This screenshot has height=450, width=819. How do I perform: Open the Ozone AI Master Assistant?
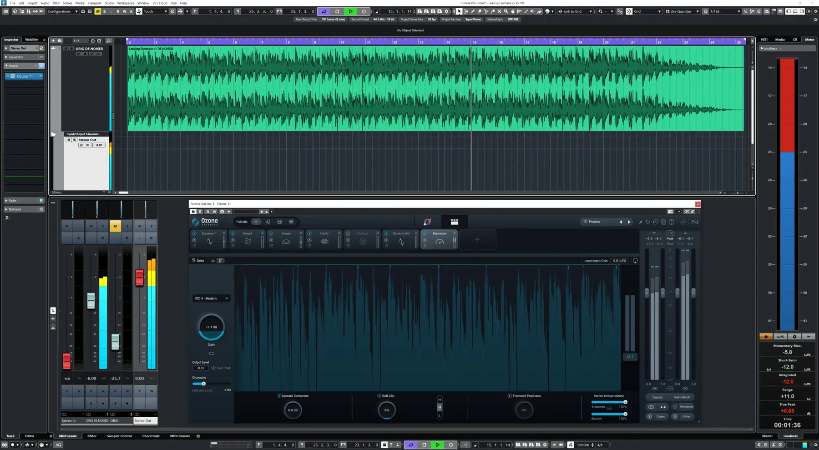[426, 222]
